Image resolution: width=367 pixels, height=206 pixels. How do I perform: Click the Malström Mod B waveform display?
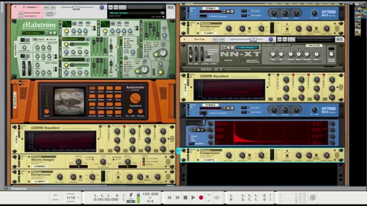105,24
